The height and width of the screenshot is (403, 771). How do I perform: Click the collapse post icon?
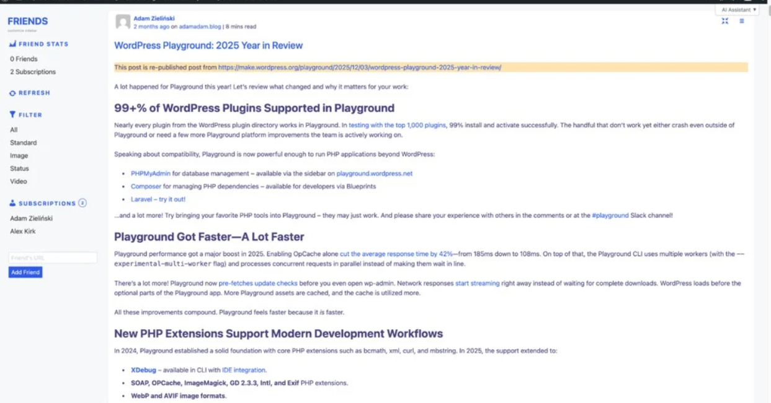724,21
